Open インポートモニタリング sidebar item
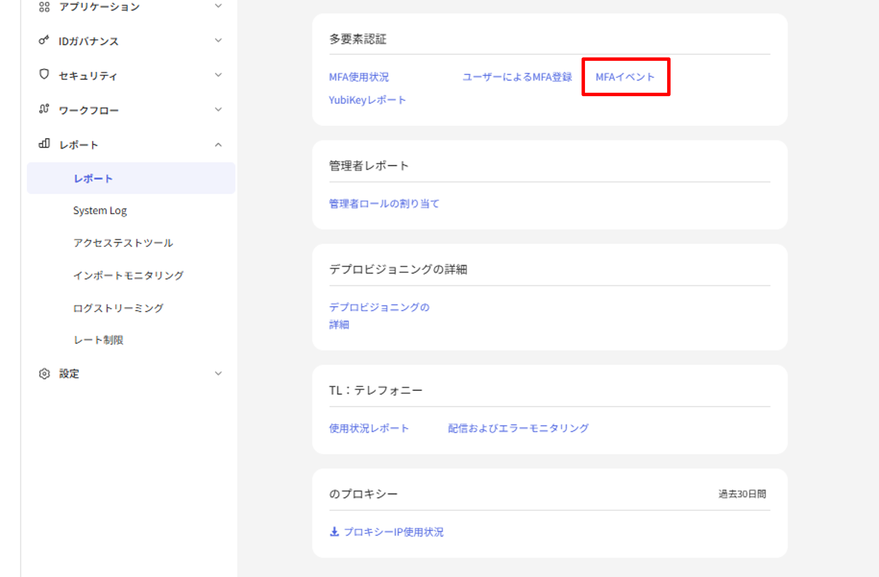The height and width of the screenshot is (577, 879). pos(129,275)
